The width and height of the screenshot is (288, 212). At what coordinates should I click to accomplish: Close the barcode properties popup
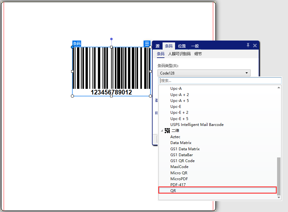(x=255, y=46)
